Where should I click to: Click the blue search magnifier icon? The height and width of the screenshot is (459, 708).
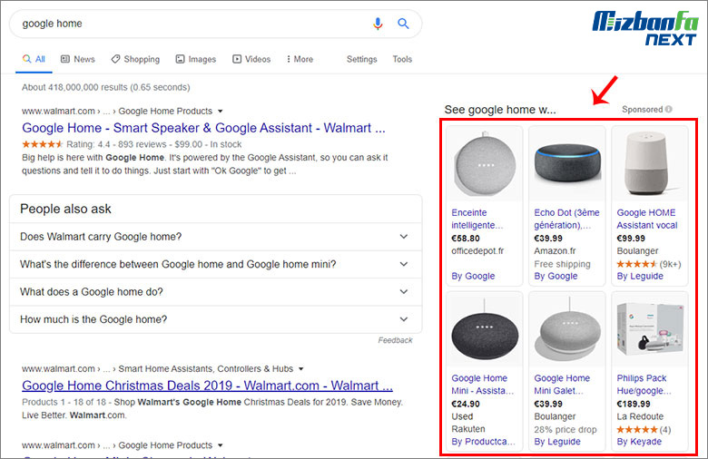(x=404, y=24)
